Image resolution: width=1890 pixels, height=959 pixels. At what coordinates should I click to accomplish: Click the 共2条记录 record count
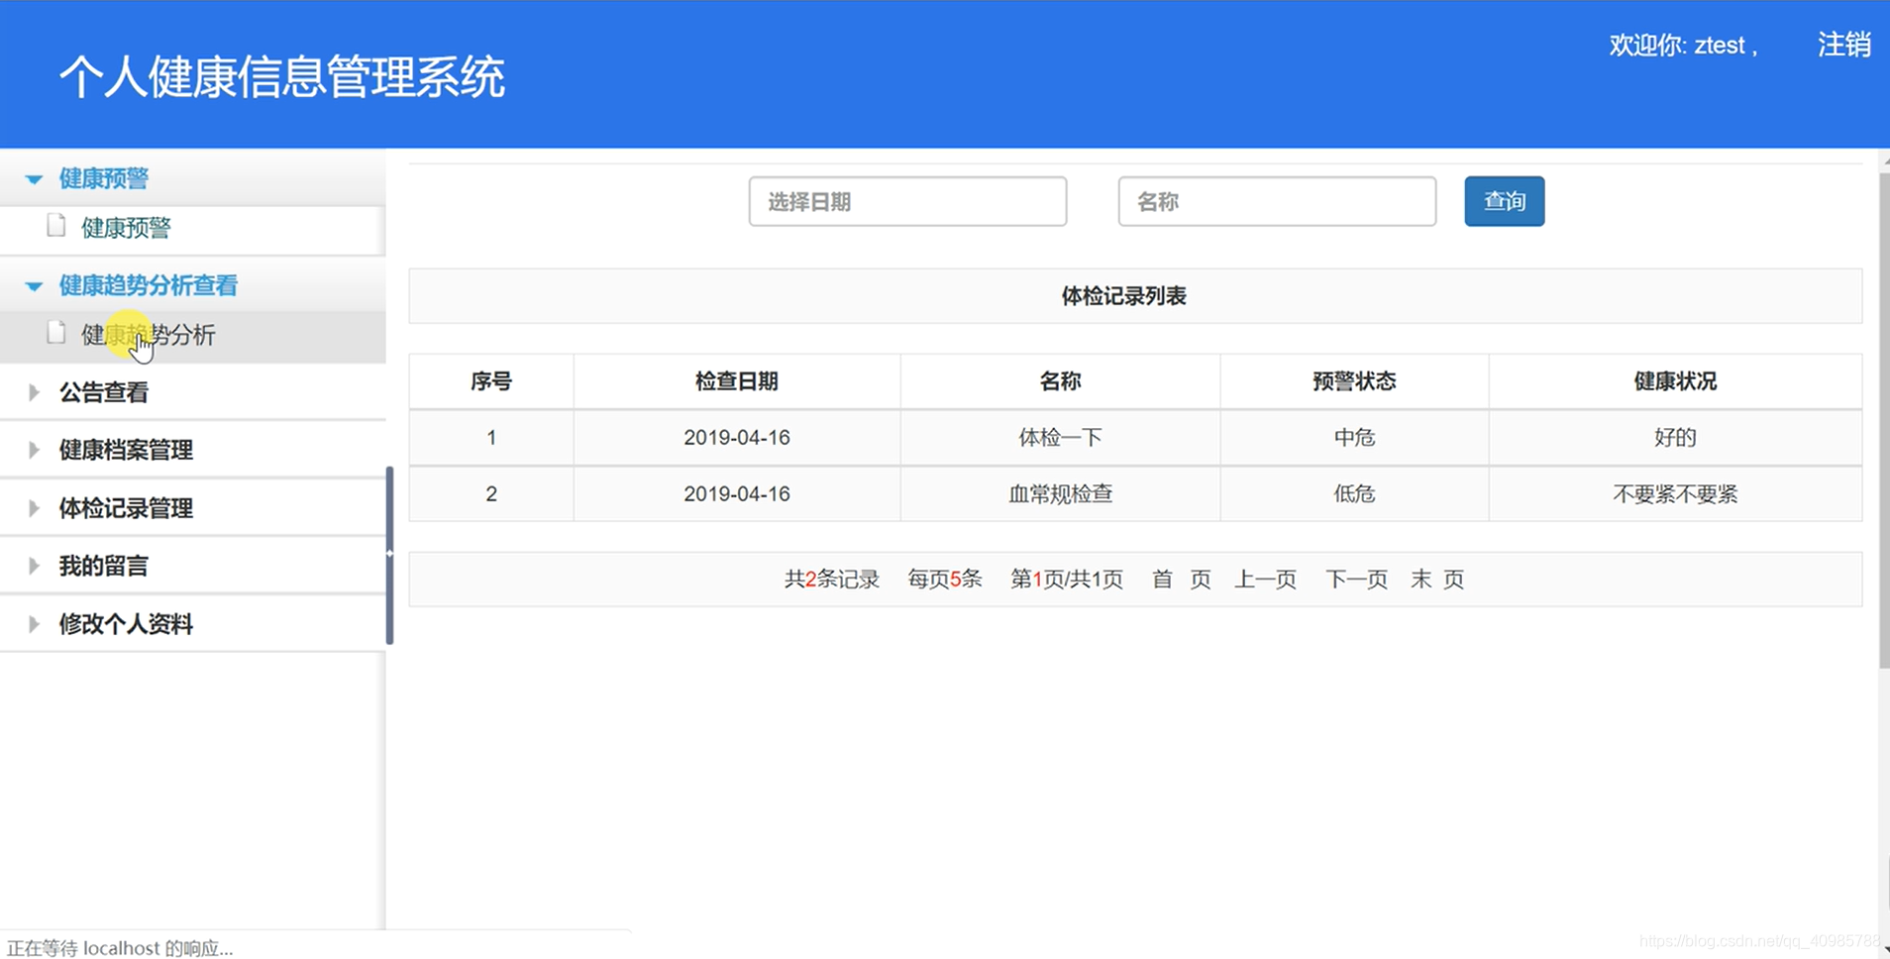(832, 580)
